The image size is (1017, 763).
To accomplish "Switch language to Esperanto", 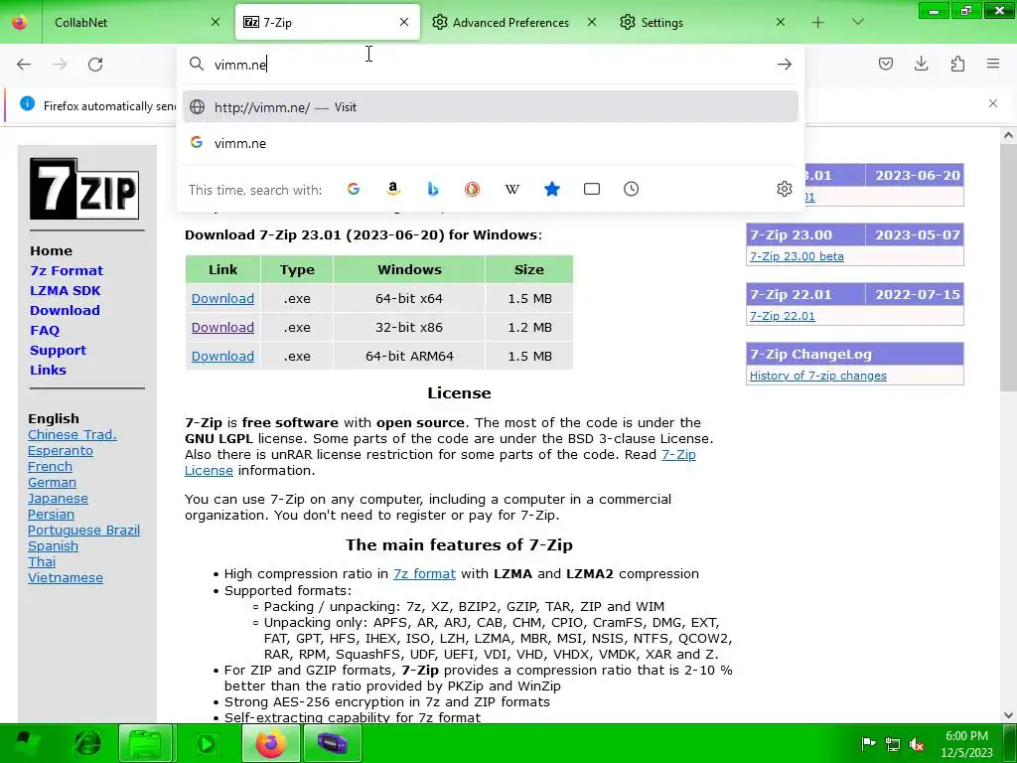I will coord(61,450).
